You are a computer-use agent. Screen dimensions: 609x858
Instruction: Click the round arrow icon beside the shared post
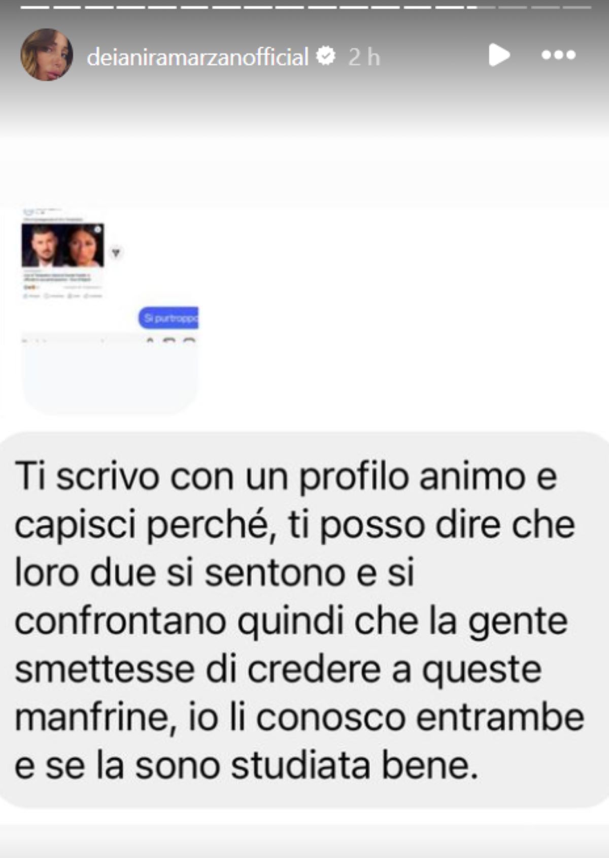pyautogui.click(x=116, y=252)
